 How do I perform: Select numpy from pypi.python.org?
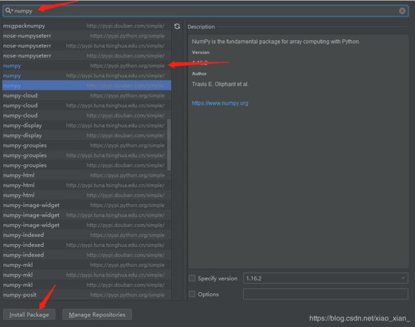[87, 66]
